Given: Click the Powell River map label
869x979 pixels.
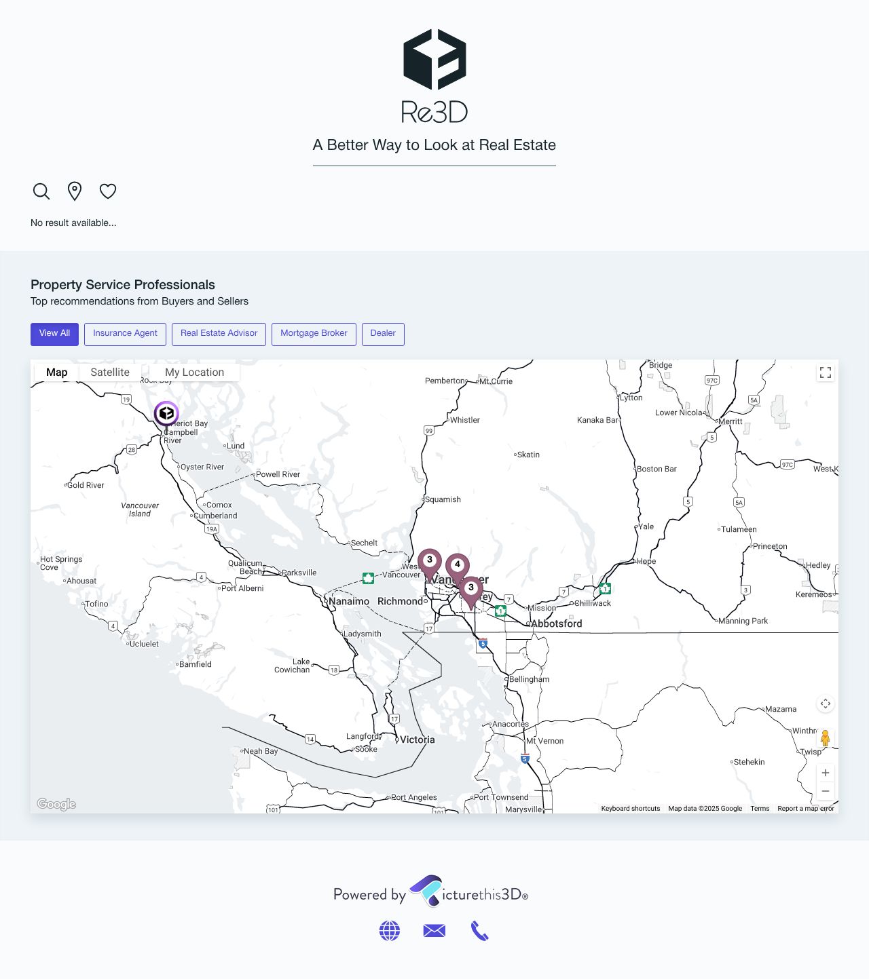Looking at the screenshot, I should pos(278,474).
